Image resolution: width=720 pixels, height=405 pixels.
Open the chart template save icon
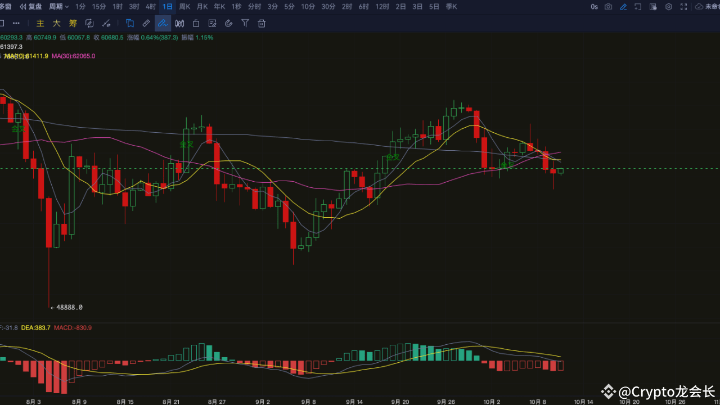tap(653, 7)
